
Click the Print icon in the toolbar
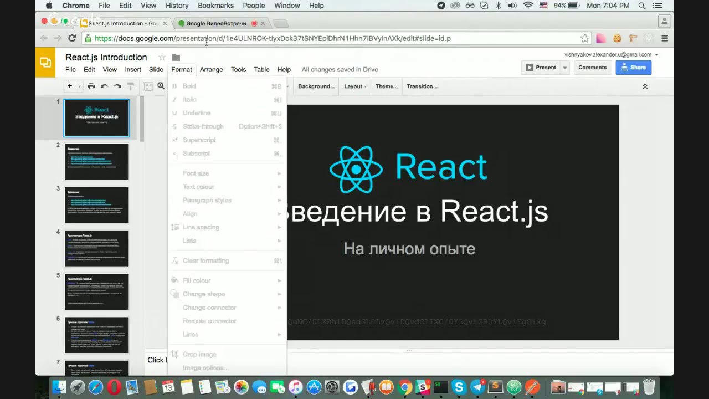click(x=91, y=86)
